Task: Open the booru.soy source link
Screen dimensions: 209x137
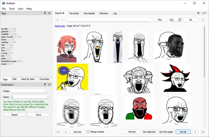Action: [x=60, y=26]
